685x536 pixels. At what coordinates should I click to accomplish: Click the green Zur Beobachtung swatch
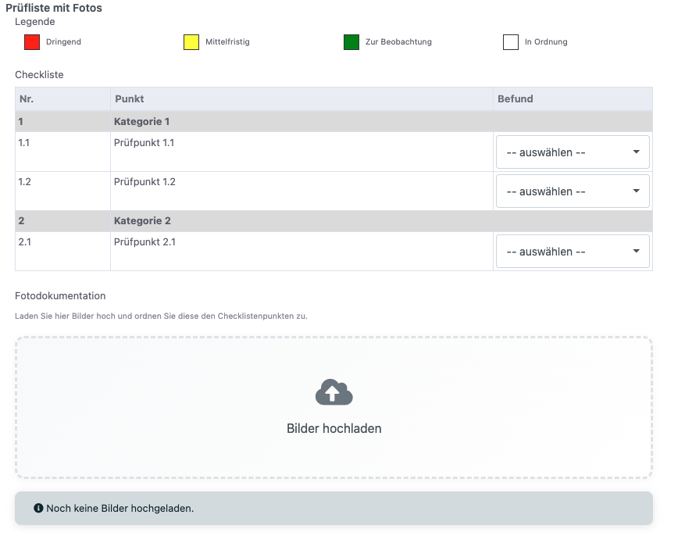[x=351, y=42]
